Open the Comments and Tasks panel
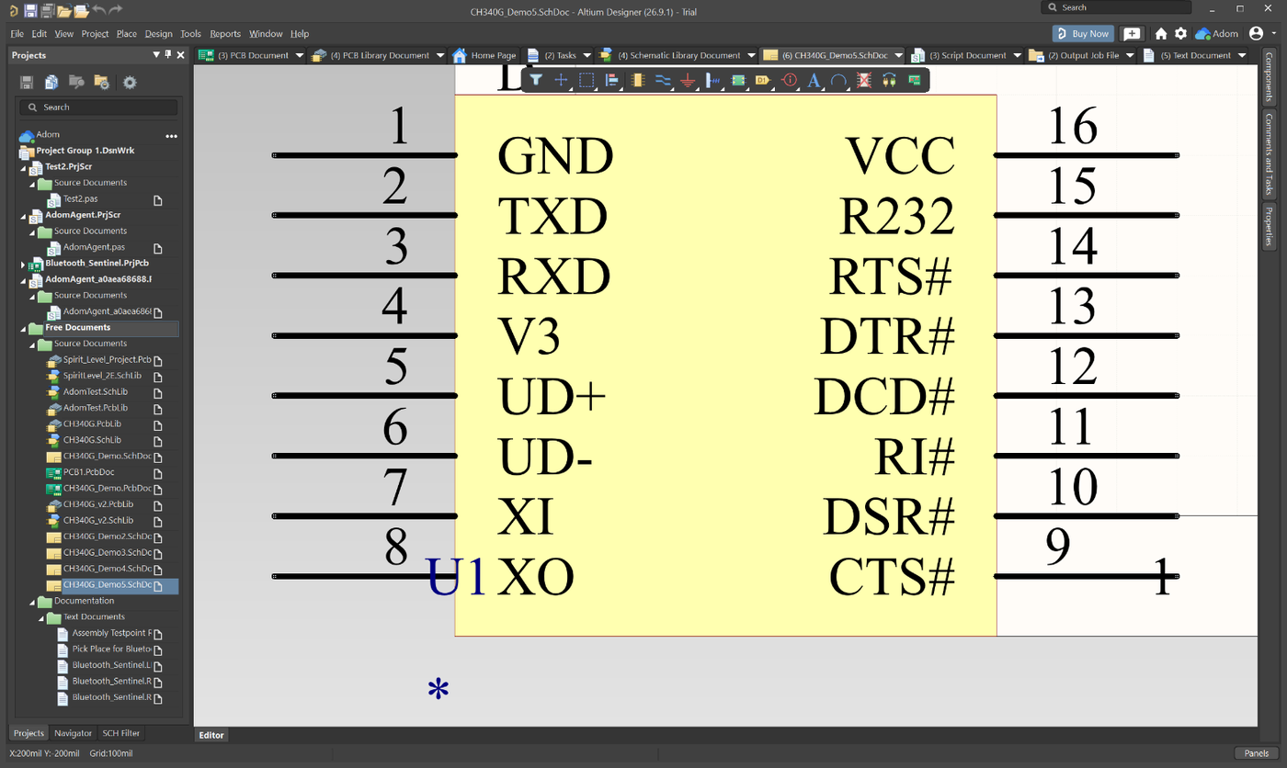 click(x=1270, y=153)
